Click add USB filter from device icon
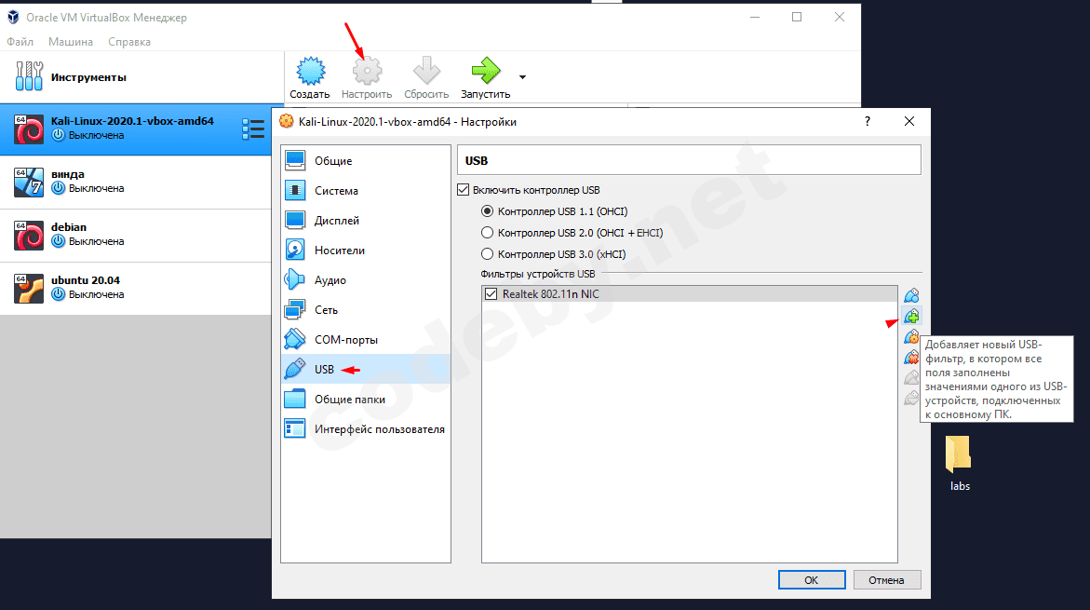Screen dimensions: 1090x610 911,317
